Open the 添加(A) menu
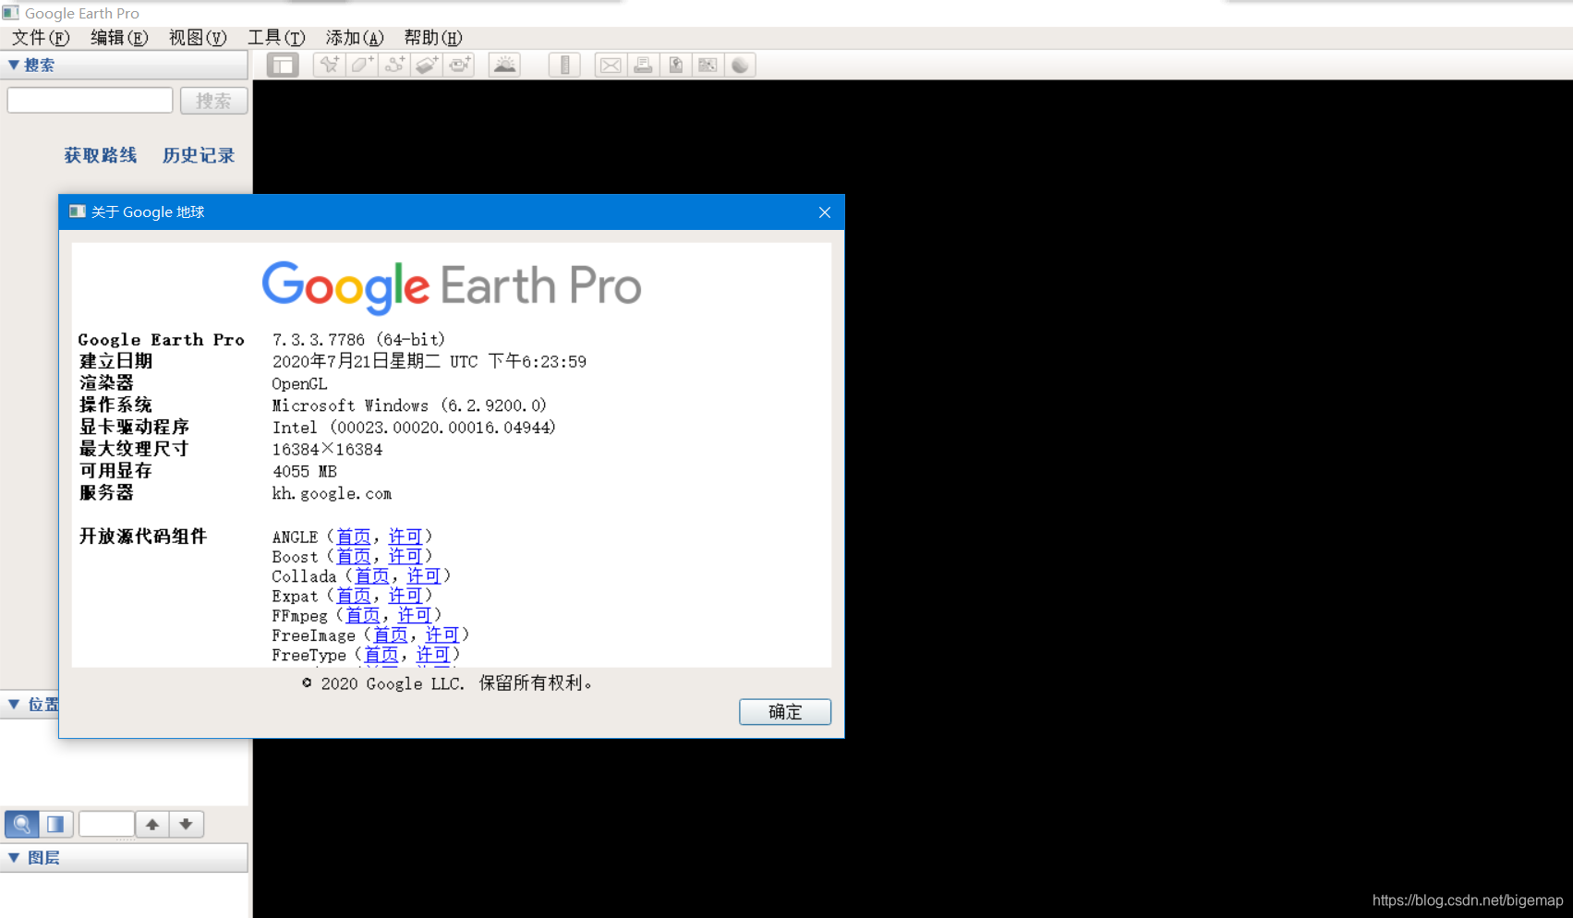 point(355,38)
